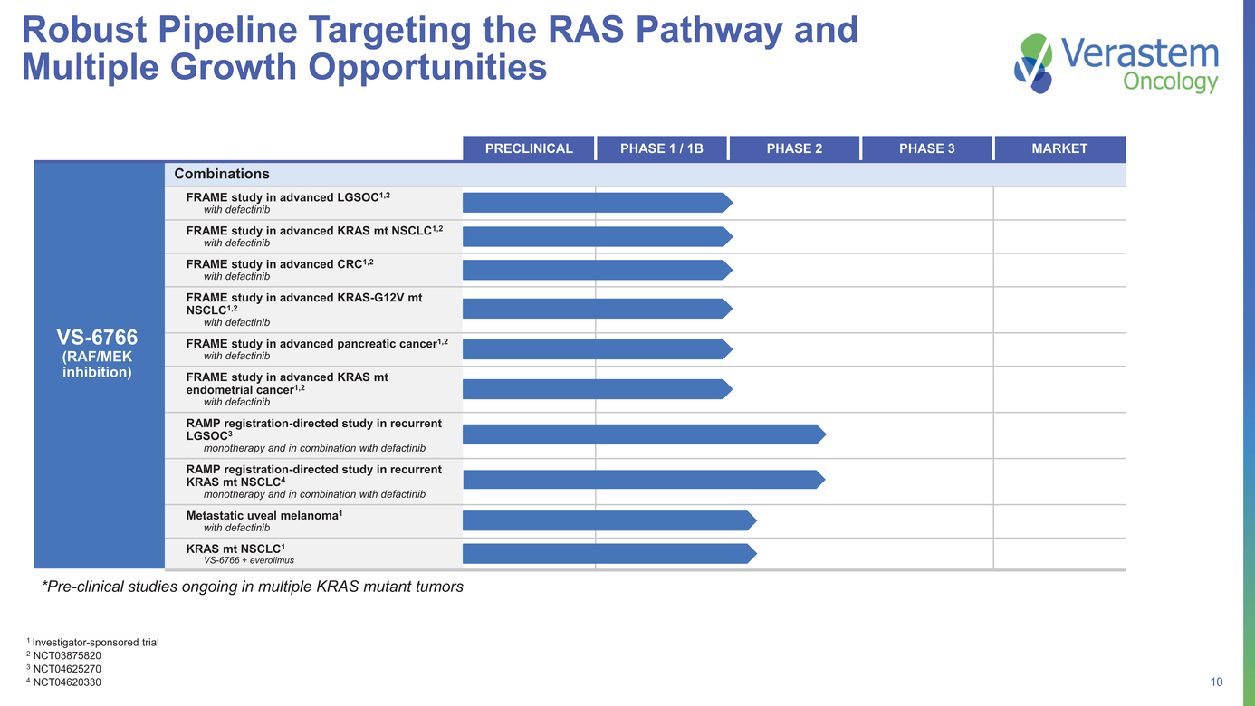
Task: Click the NCT04620330 reference
Action: pos(63,682)
